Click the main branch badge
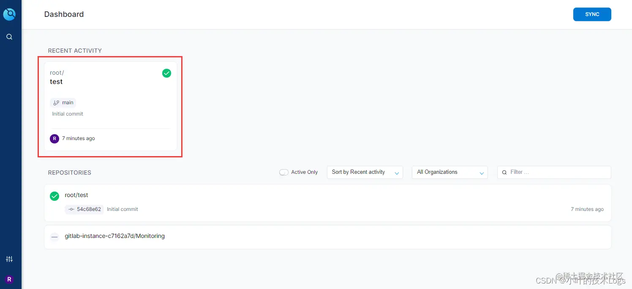Screen dimensions: 632x289 pos(63,103)
